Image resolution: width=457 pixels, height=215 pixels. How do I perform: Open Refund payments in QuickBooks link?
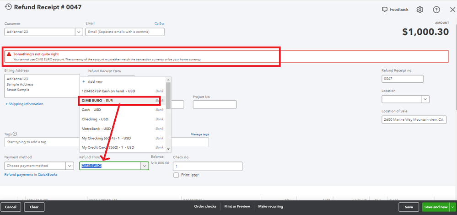(31, 174)
